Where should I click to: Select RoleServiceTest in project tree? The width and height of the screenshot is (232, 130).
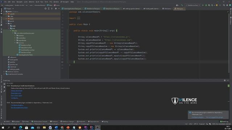pos(26,45)
